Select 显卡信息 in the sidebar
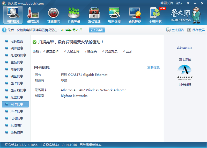Screen dimensions: 207x148 click(15, 83)
